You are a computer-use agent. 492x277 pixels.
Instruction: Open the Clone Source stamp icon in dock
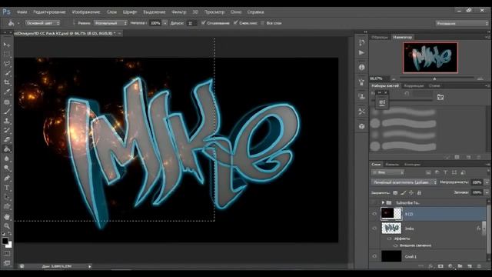click(x=362, y=96)
